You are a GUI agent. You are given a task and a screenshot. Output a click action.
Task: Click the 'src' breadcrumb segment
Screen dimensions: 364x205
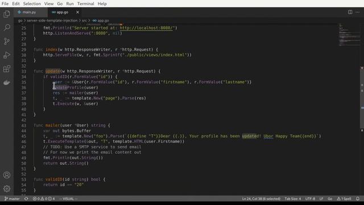pos(84,20)
